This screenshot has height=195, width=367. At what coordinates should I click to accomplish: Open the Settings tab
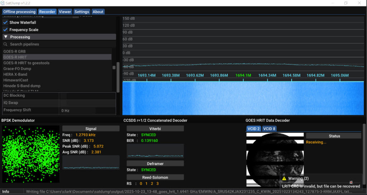82,12
